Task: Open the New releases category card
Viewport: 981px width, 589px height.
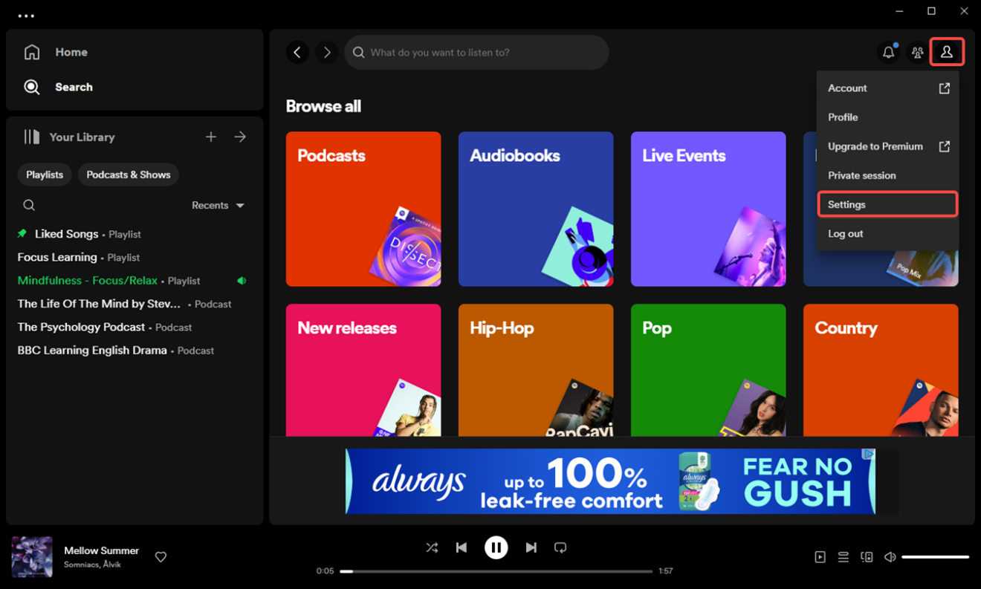Action: click(363, 370)
